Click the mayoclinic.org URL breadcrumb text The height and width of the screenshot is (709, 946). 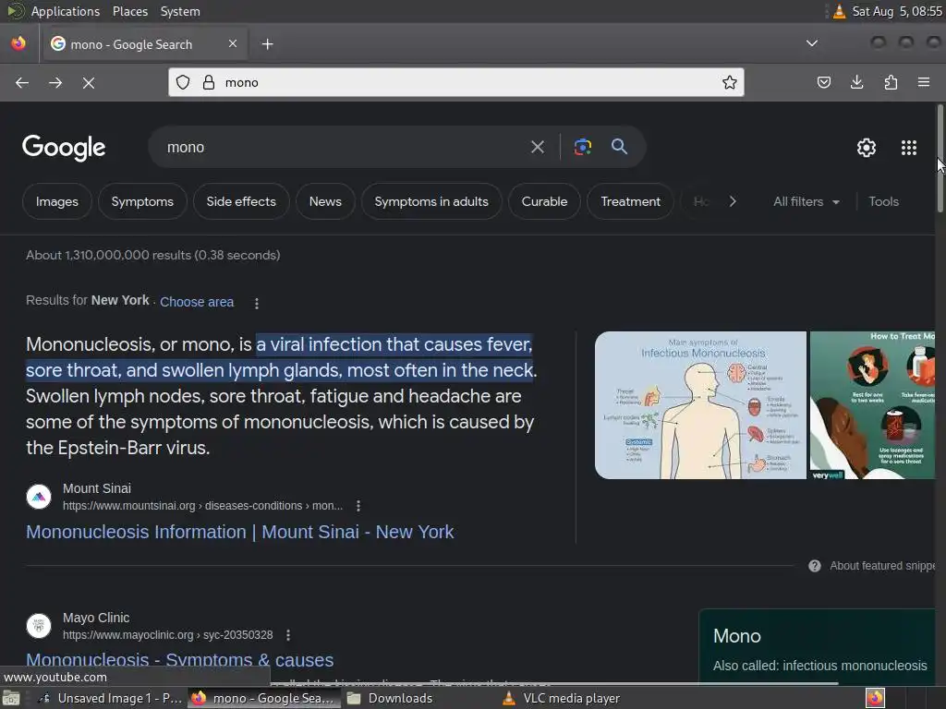click(x=168, y=635)
